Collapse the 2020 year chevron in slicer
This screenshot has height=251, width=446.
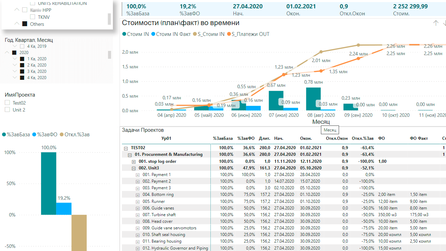pyautogui.click(x=7, y=53)
